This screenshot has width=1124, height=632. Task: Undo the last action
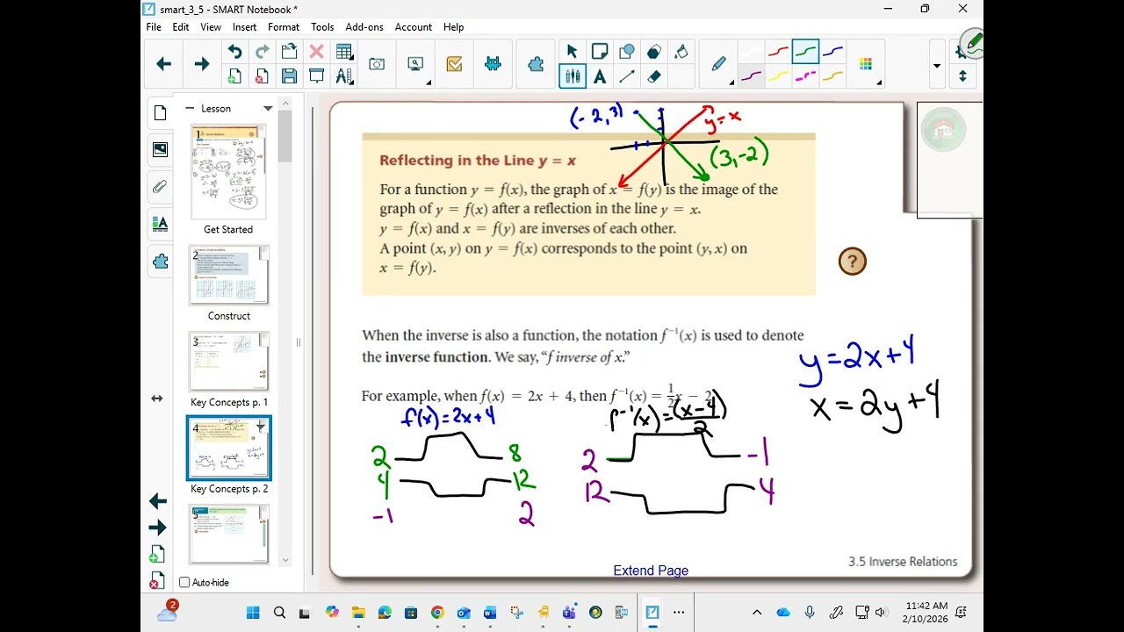pos(234,52)
